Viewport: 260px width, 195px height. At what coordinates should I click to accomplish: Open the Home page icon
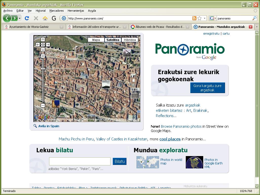(x=45, y=18)
